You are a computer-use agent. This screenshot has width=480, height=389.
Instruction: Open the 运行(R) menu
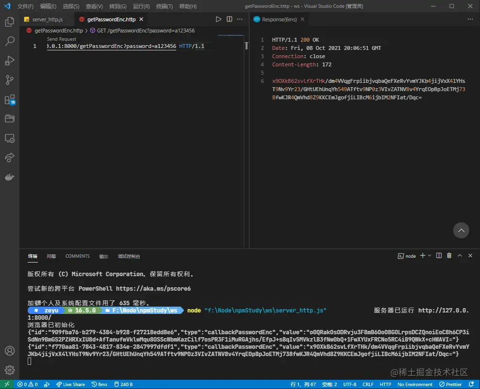tap(141, 6)
